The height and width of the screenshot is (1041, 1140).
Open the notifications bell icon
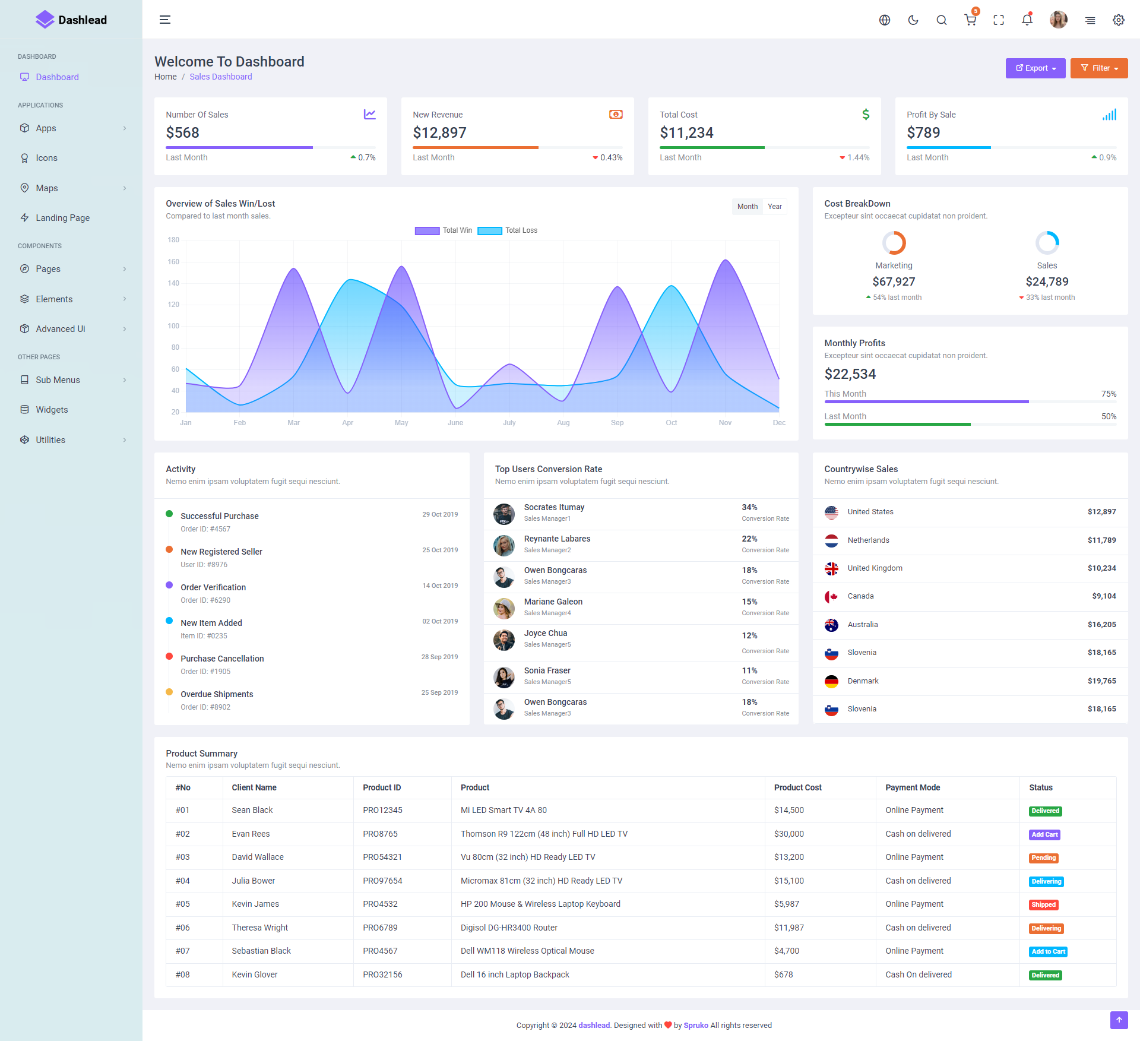coord(1027,20)
